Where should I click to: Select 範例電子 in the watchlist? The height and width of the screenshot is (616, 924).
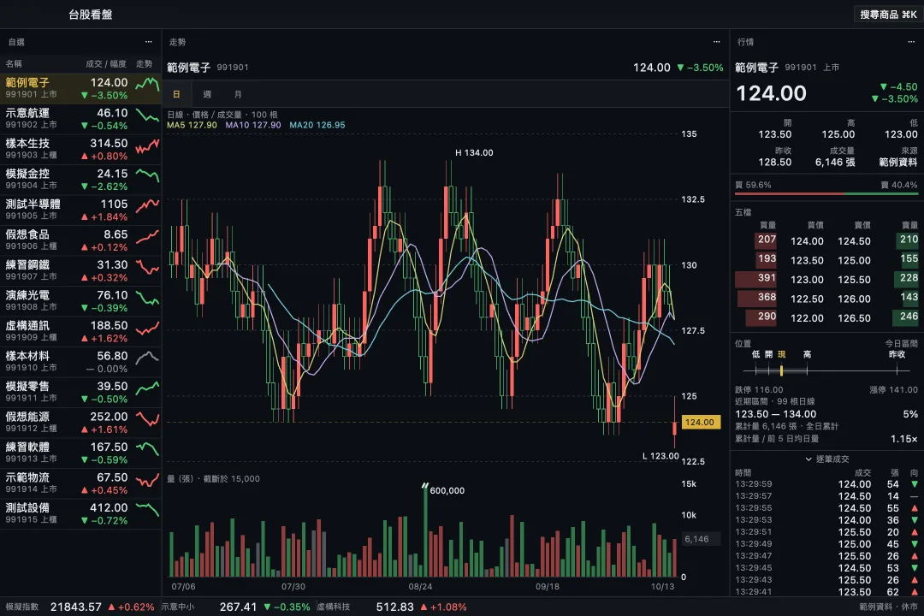click(80, 88)
